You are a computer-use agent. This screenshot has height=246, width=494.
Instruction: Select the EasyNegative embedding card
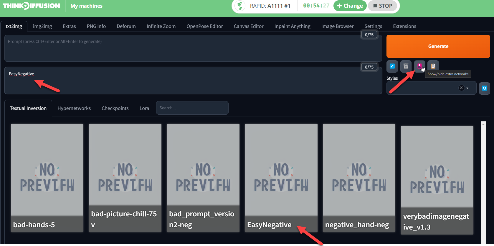[281, 178]
